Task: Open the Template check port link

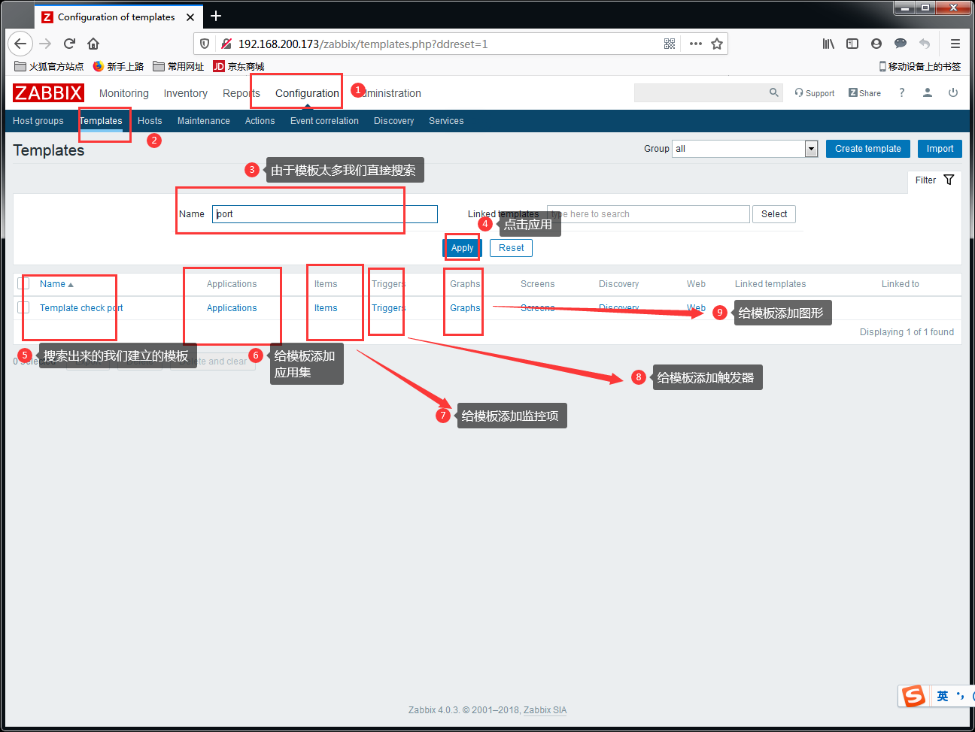Action: 81,308
